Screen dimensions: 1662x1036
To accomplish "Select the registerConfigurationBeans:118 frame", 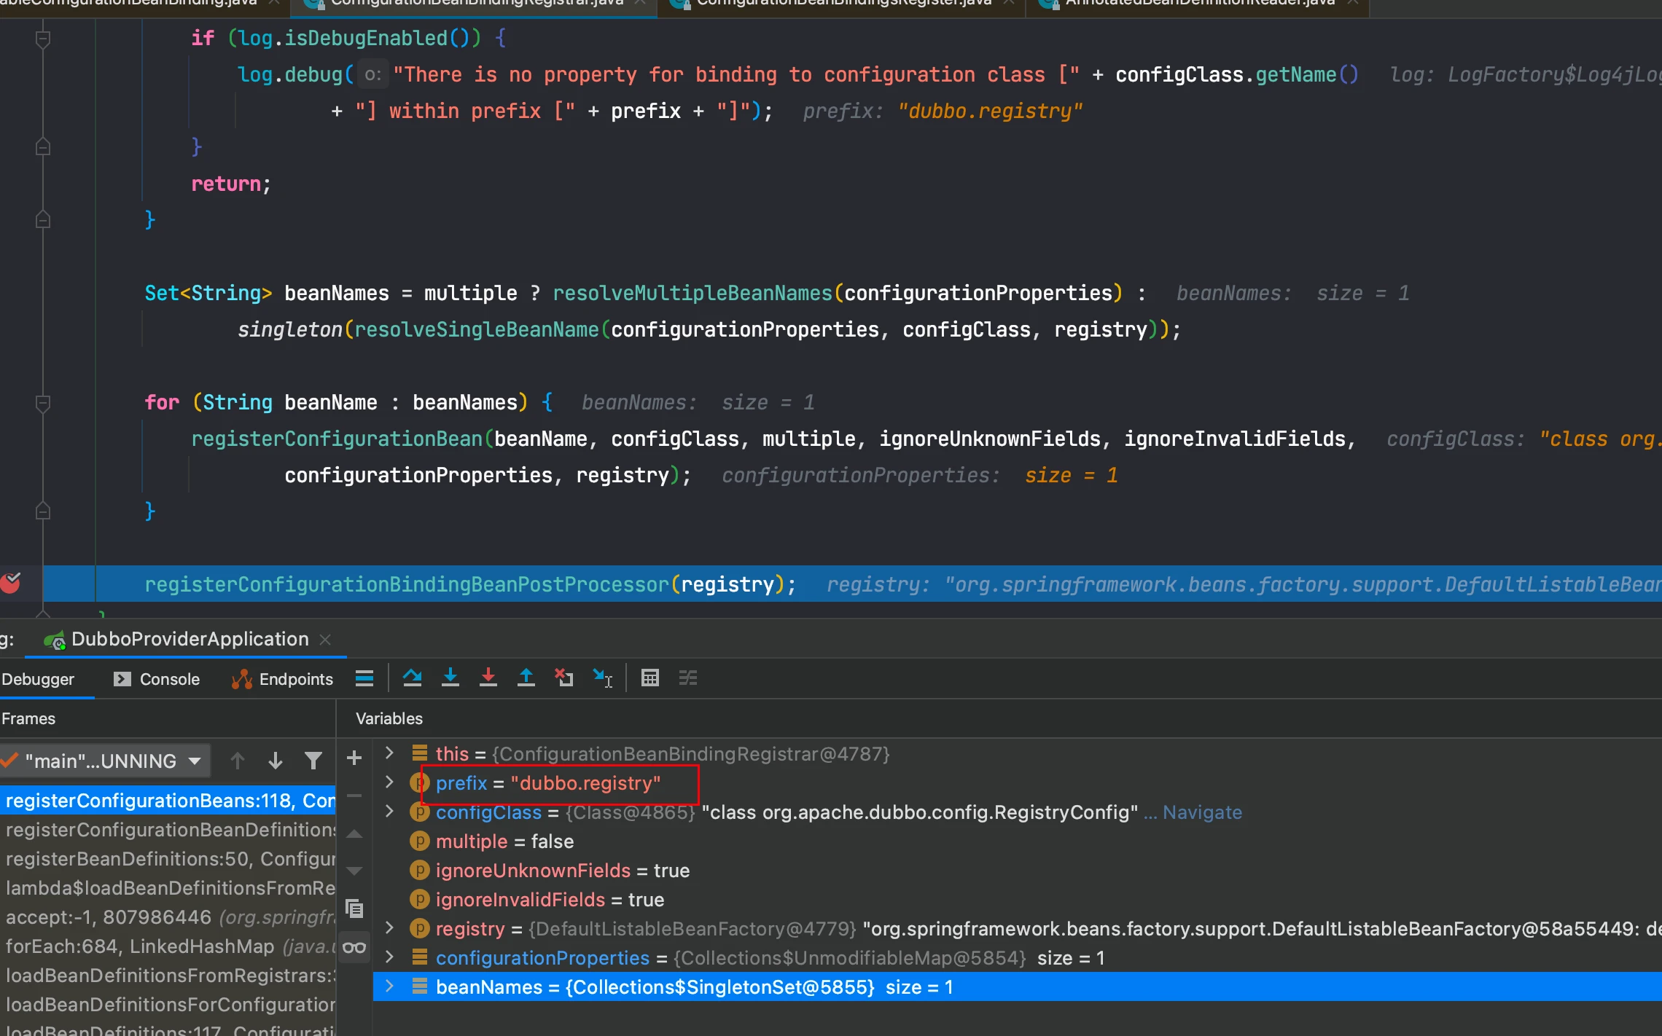I will (168, 801).
